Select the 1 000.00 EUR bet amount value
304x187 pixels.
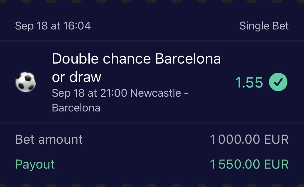coord(249,140)
